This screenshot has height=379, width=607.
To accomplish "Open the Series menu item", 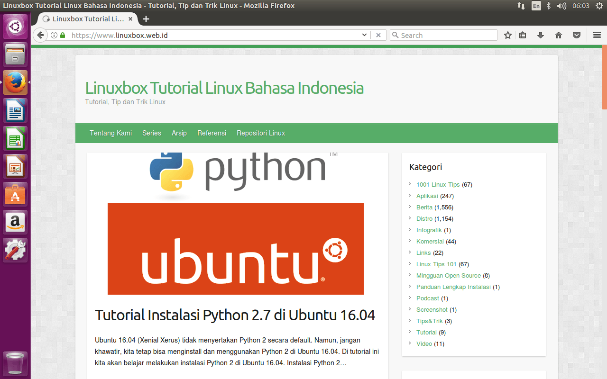I will pos(152,133).
